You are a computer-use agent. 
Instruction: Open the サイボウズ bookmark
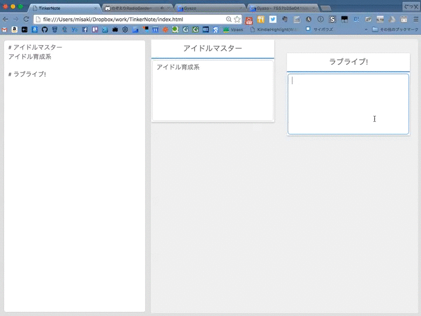[x=319, y=30]
